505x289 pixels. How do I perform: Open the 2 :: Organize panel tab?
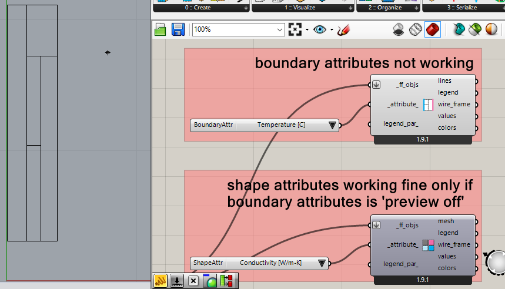tap(385, 8)
